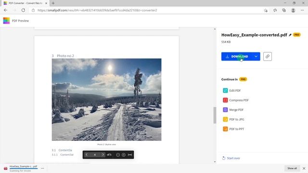Click the PDF Preview title text

click(20, 21)
